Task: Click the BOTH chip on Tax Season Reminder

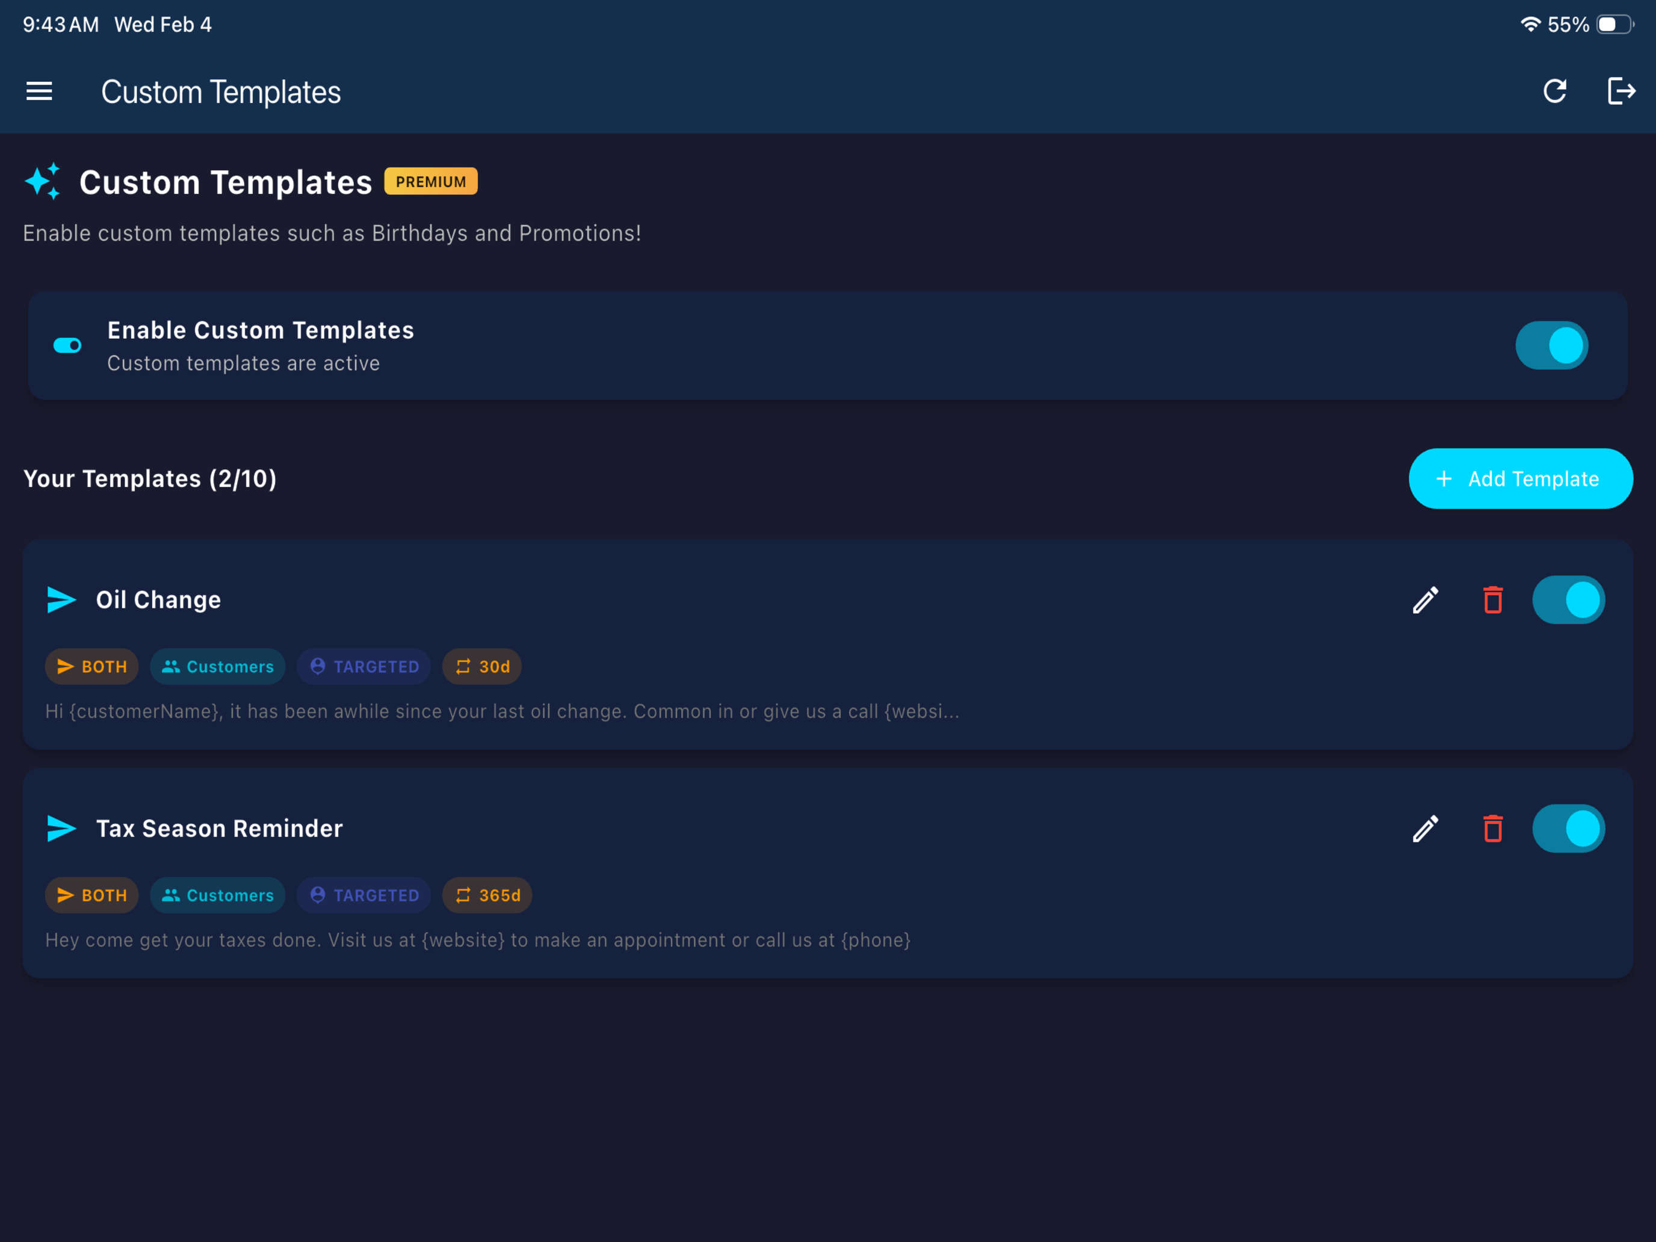Action: tap(91, 895)
